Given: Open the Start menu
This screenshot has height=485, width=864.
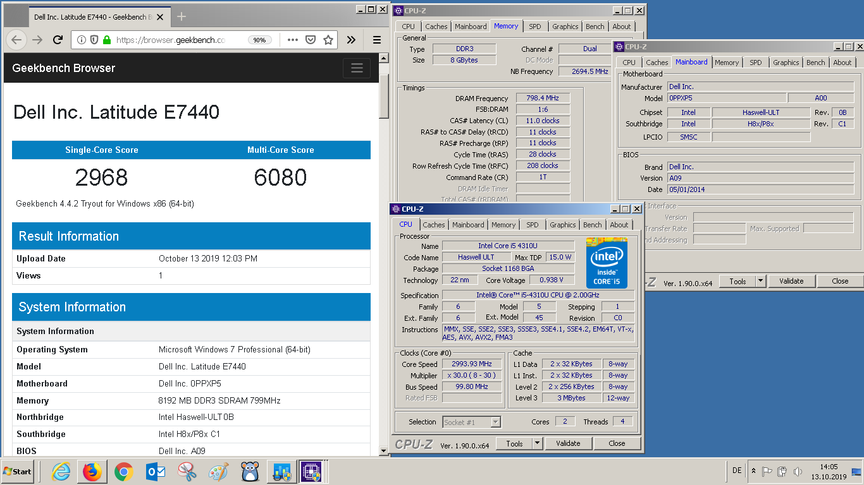Looking at the screenshot, I should coord(17,471).
